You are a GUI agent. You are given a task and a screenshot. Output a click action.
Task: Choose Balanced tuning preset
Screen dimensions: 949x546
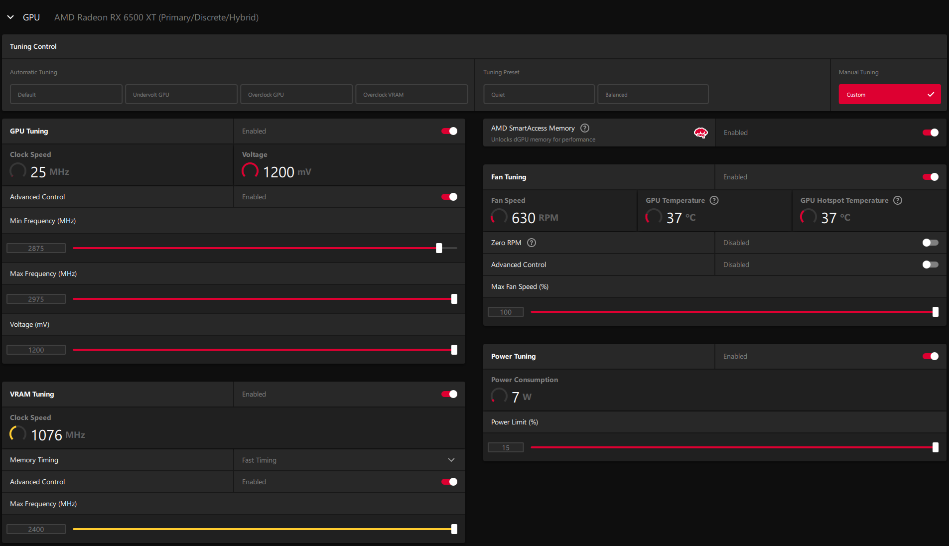pyautogui.click(x=653, y=94)
